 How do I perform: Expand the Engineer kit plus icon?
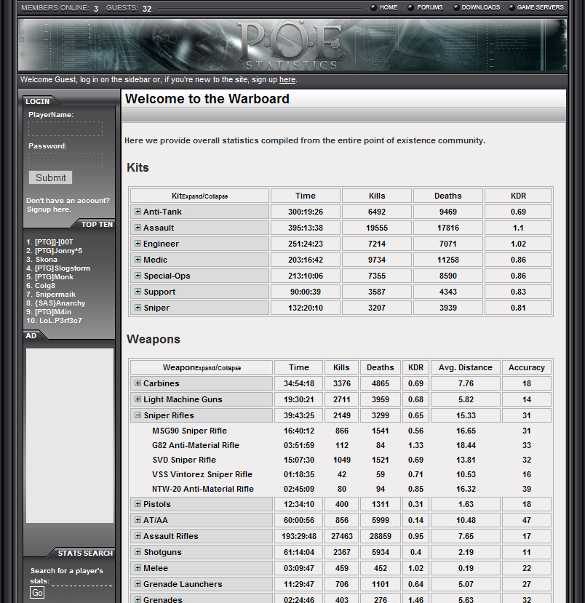click(138, 244)
